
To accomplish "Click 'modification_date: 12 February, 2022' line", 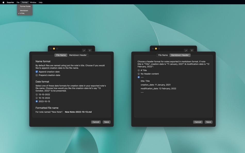I will point(158,89).
